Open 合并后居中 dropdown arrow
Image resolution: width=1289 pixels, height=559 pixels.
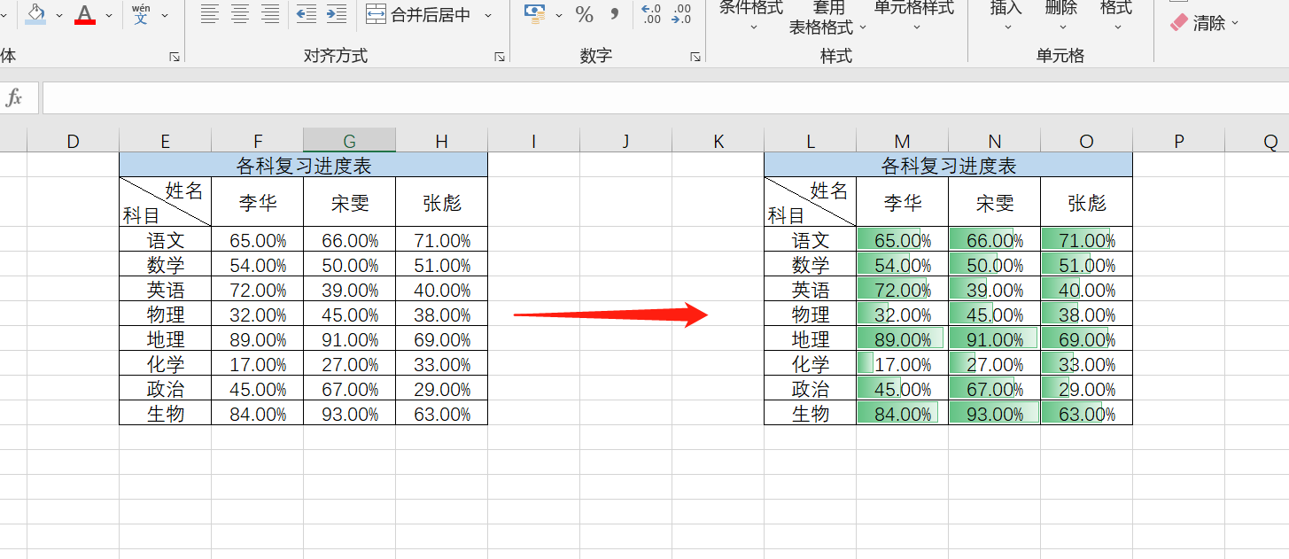(488, 15)
